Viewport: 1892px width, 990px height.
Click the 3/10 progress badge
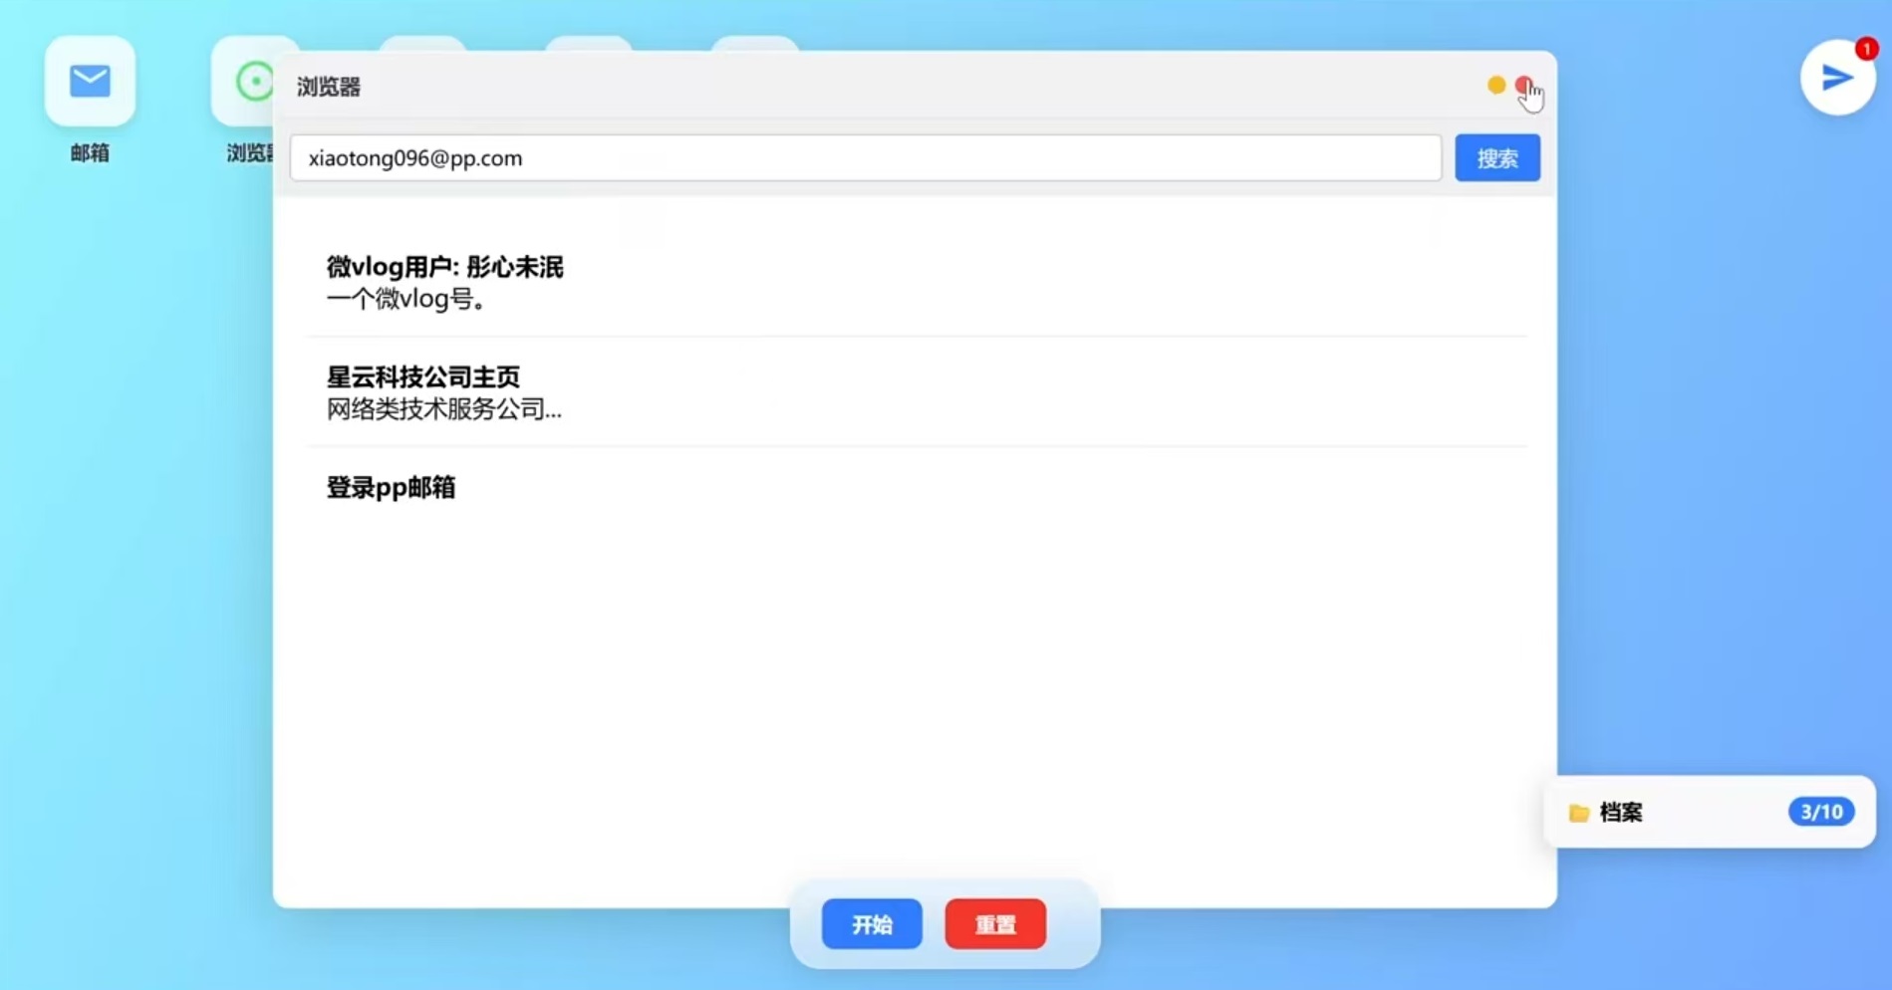(1820, 813)
